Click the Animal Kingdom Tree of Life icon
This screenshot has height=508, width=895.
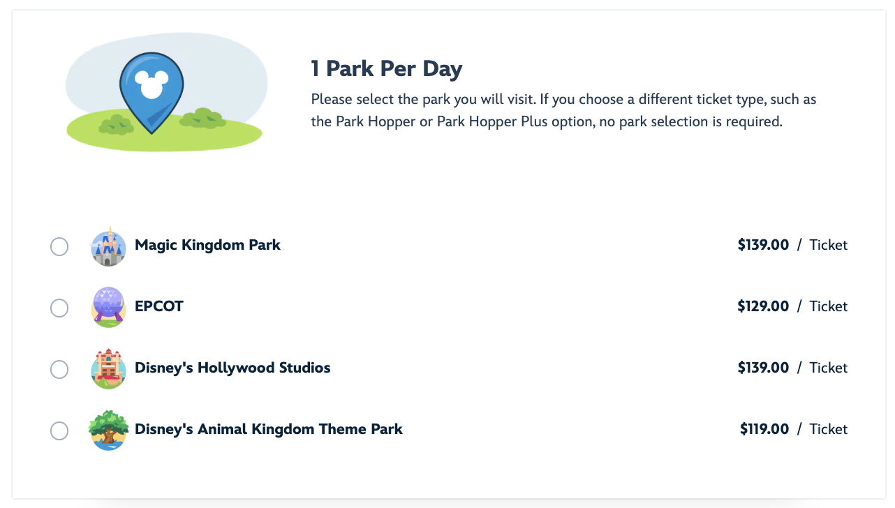108,430
